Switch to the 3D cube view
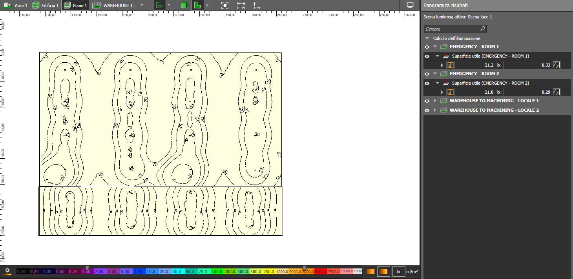The image size is (573, 279). pyautogui.click(x=183, y=5)
